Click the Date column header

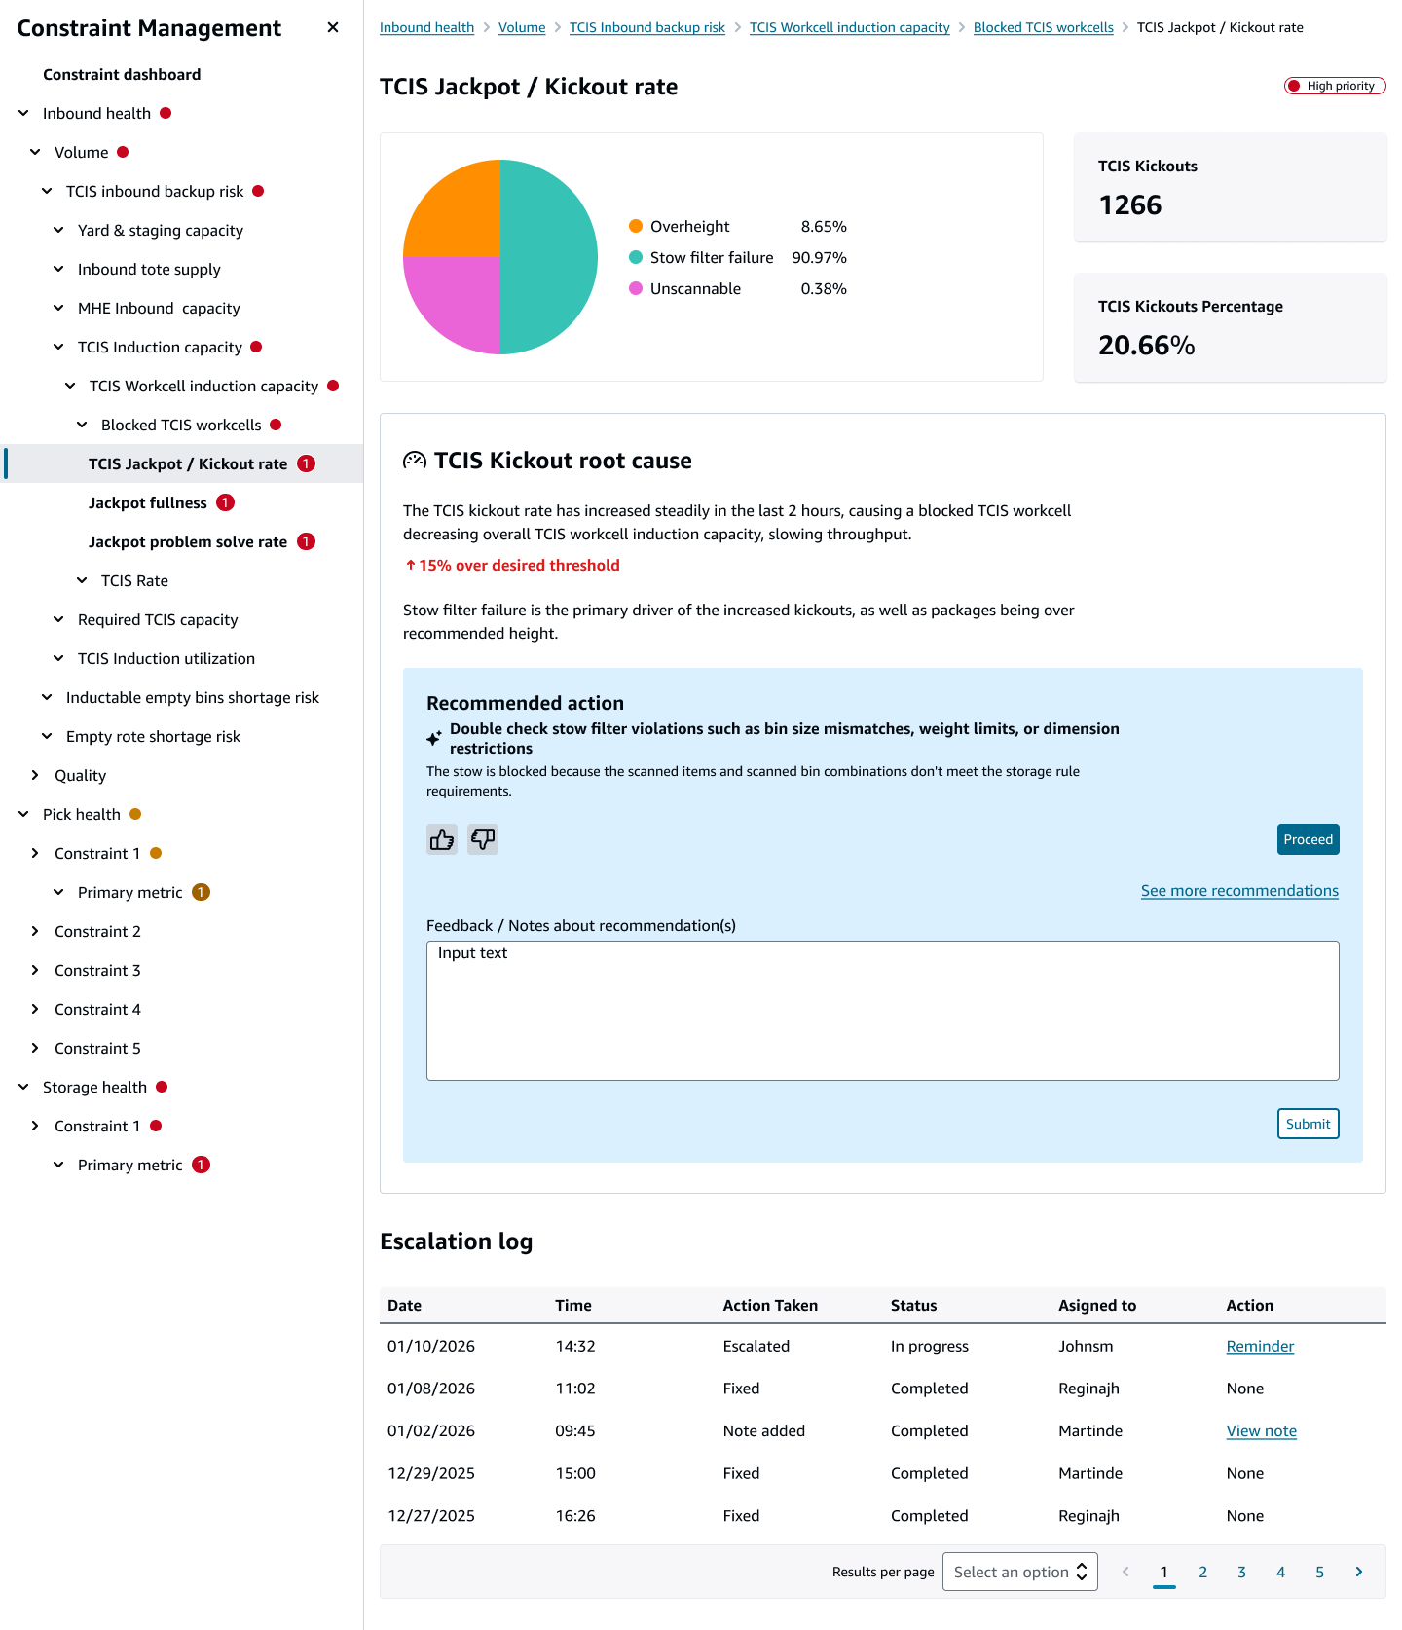[x=405, y=1305]
